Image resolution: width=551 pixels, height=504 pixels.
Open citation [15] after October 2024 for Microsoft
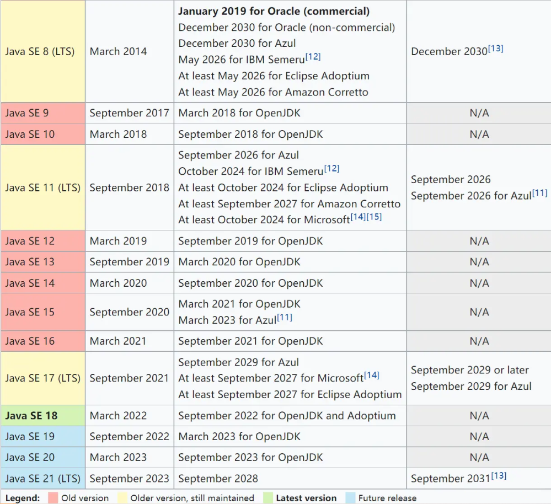374,217
